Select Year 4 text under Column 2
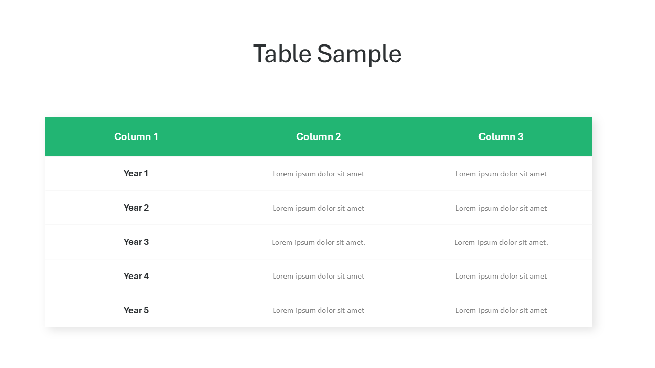The height and width of the screenshot is (368, 655). click(x=318, y=276)
